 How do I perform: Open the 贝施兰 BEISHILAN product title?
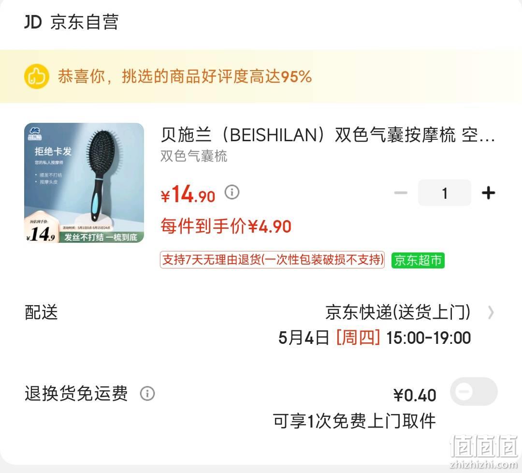point(328,135)
